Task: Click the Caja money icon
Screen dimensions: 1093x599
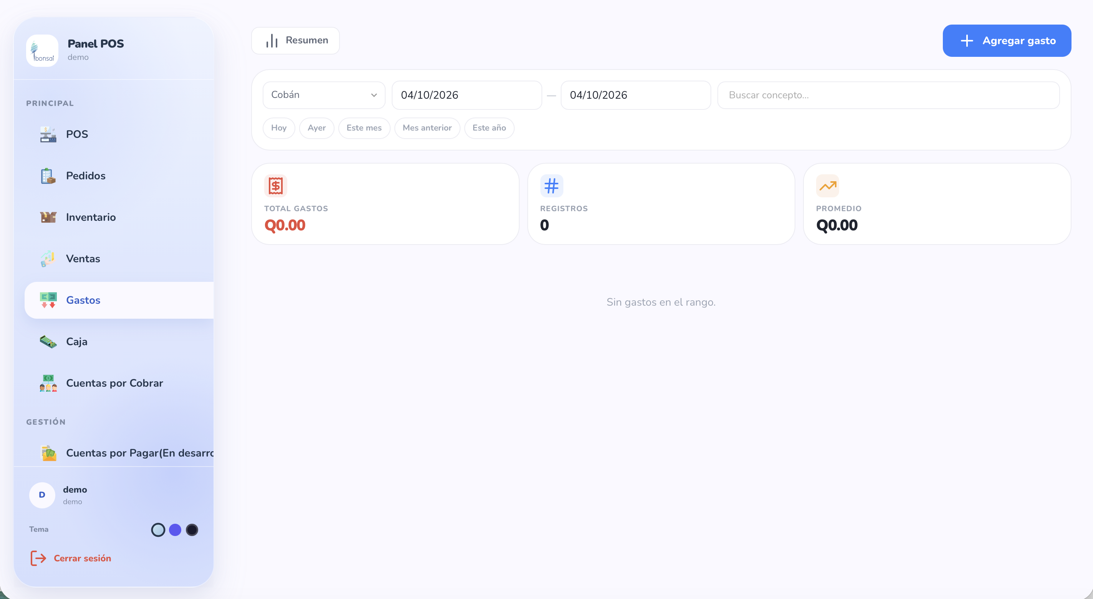Action: tap(48, 341)
